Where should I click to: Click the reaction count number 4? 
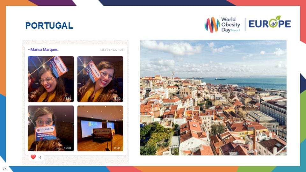(x=40, y=157)
